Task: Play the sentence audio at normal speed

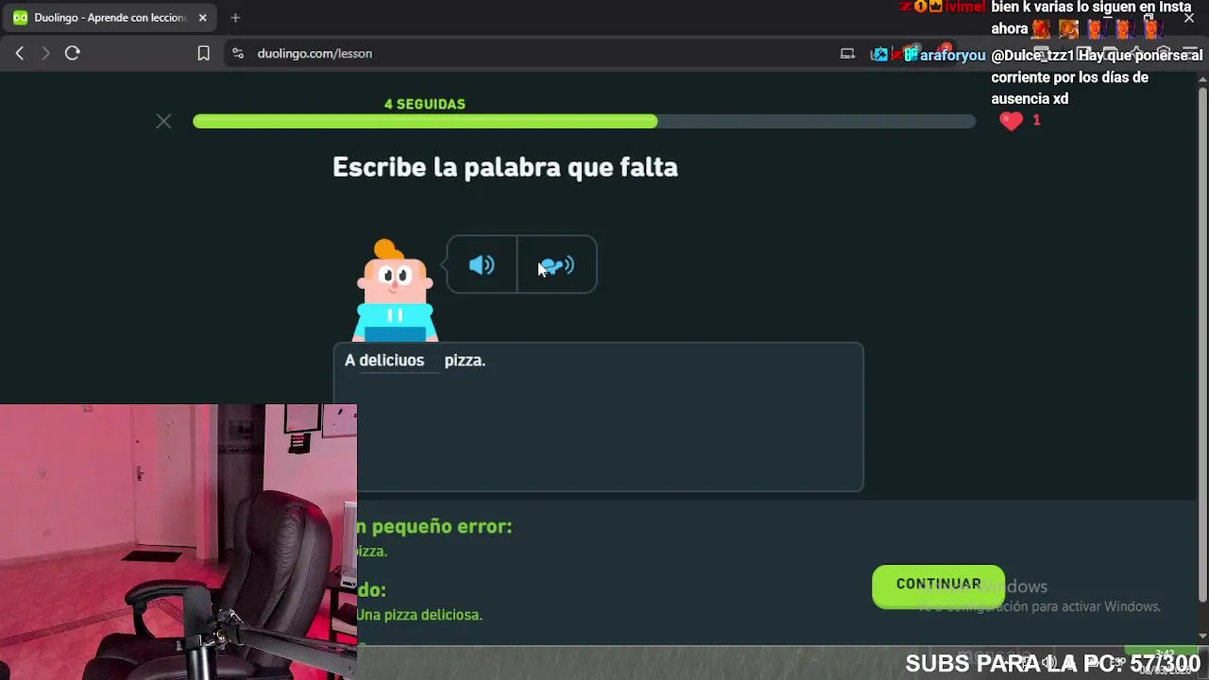Action: click(x=482, y=265)
